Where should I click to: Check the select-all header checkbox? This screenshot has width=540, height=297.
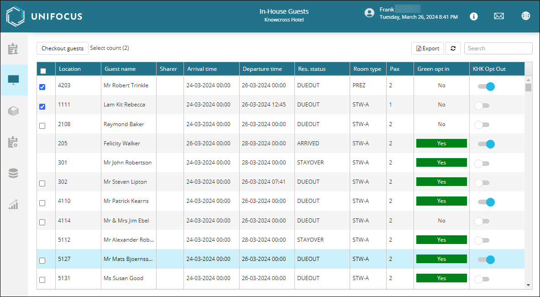[43, 71]
